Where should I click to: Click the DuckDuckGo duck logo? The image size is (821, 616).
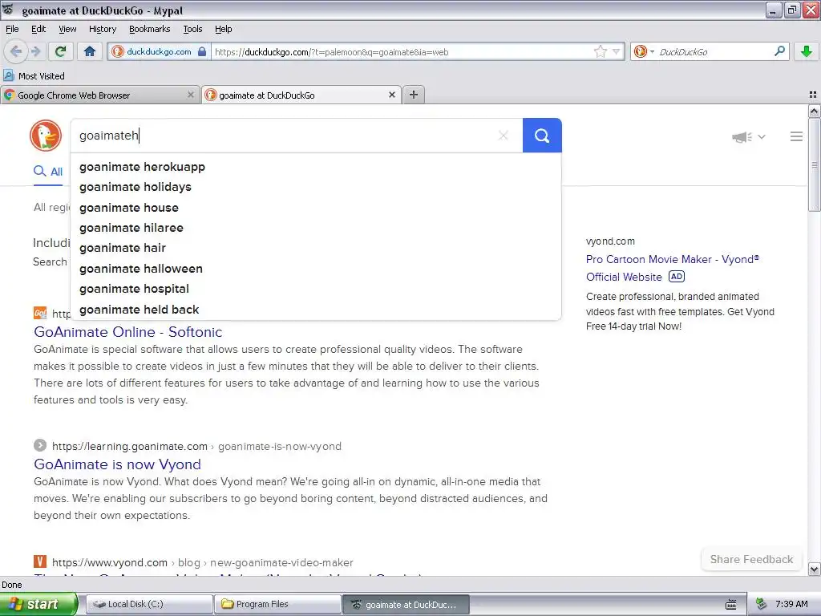pos(46,136)
